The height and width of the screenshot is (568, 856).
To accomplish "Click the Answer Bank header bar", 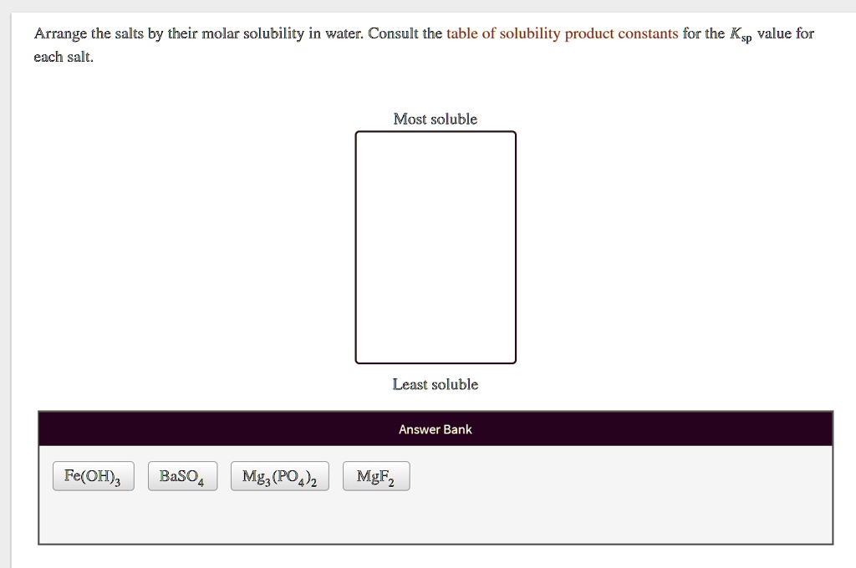I will (436, 429).
